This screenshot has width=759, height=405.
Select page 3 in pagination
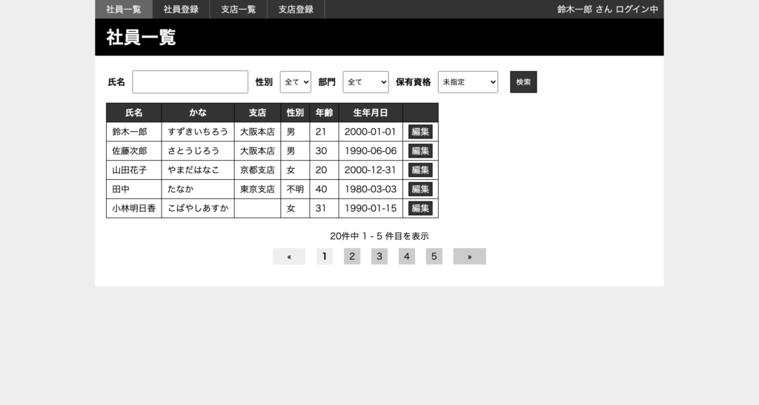click(x=379, y=257)
